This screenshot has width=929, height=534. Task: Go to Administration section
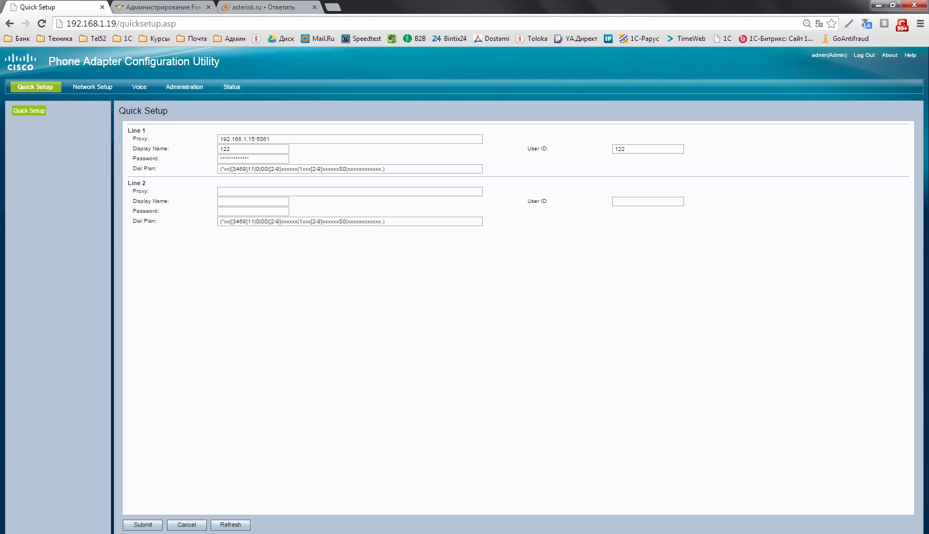(x=184, y=87)
